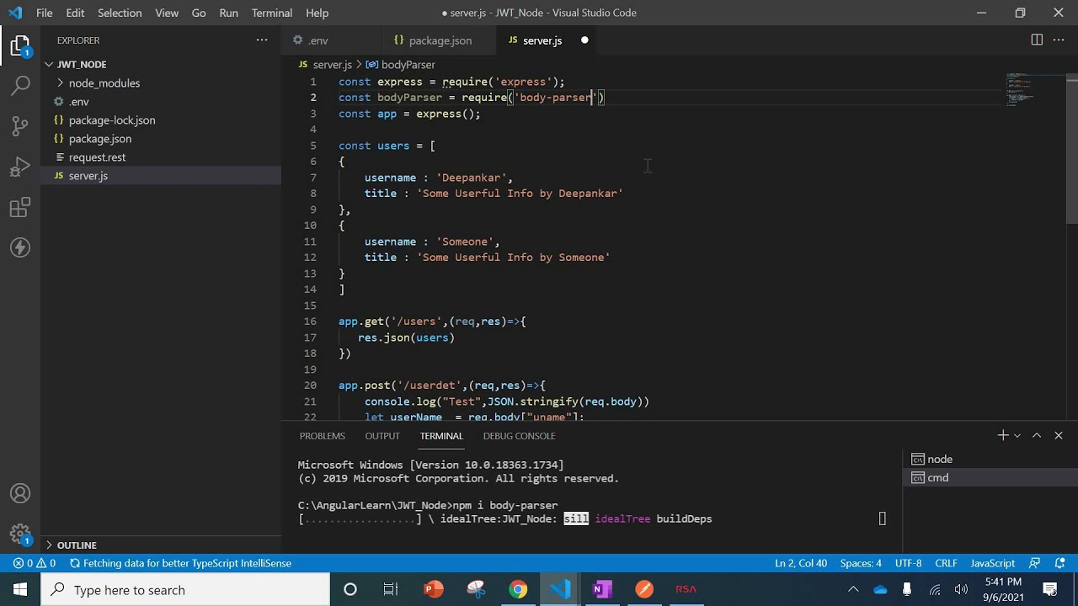Screen dimensions: 1078x606
Task: Open the Terminal menu
Action: (271, 13)
